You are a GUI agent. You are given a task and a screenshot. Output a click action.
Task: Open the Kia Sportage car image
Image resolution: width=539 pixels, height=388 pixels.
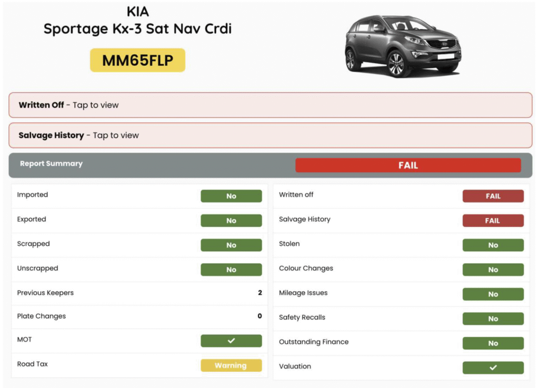[x=403, y=45]
